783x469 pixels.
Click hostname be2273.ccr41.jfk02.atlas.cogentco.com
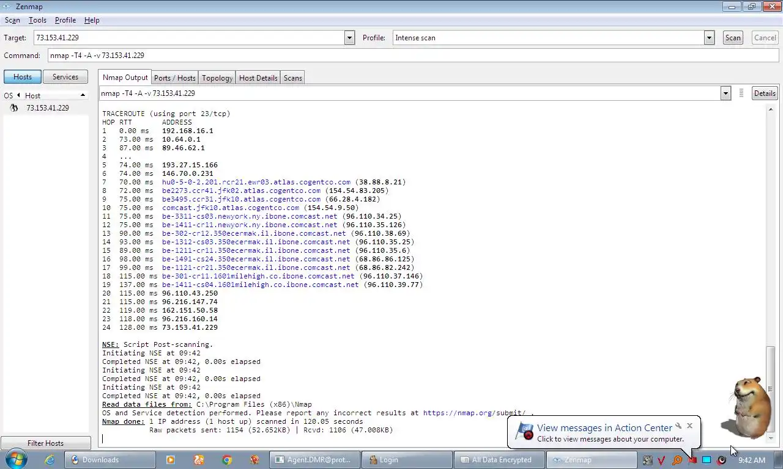click(241, 191)
